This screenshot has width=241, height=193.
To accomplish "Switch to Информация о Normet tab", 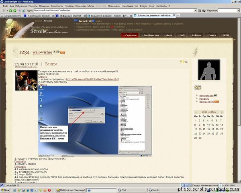I will coord(71,16).
